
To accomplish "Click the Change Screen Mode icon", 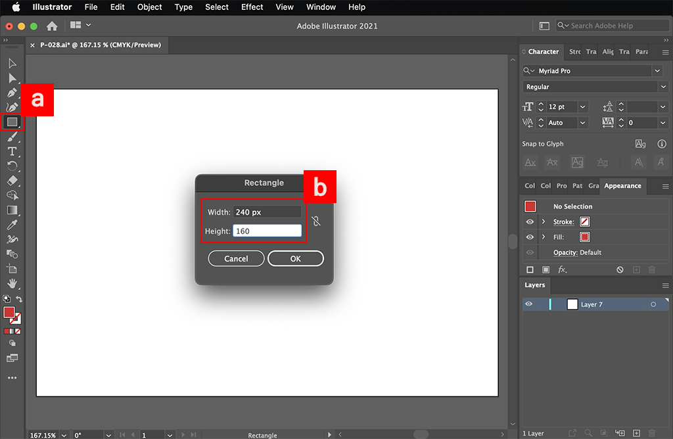I will coord(12,358).
